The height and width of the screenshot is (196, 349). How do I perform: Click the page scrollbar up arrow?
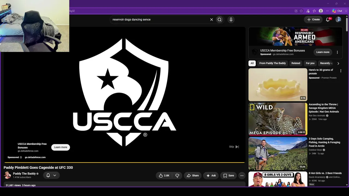pyautogui.click(x=347, y=17)
